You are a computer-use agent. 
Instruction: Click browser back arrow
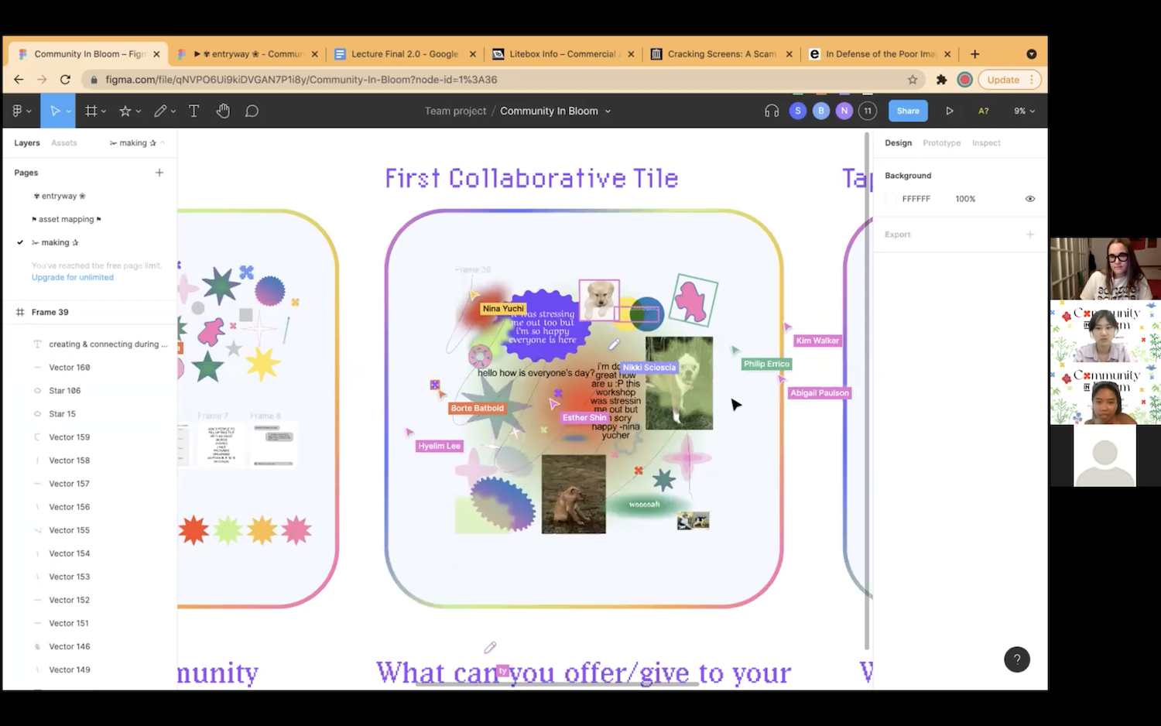19,79
